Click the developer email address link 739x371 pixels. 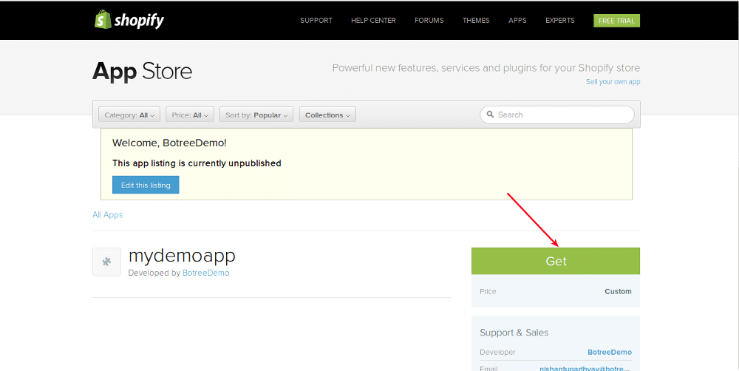tap(585, 368)
